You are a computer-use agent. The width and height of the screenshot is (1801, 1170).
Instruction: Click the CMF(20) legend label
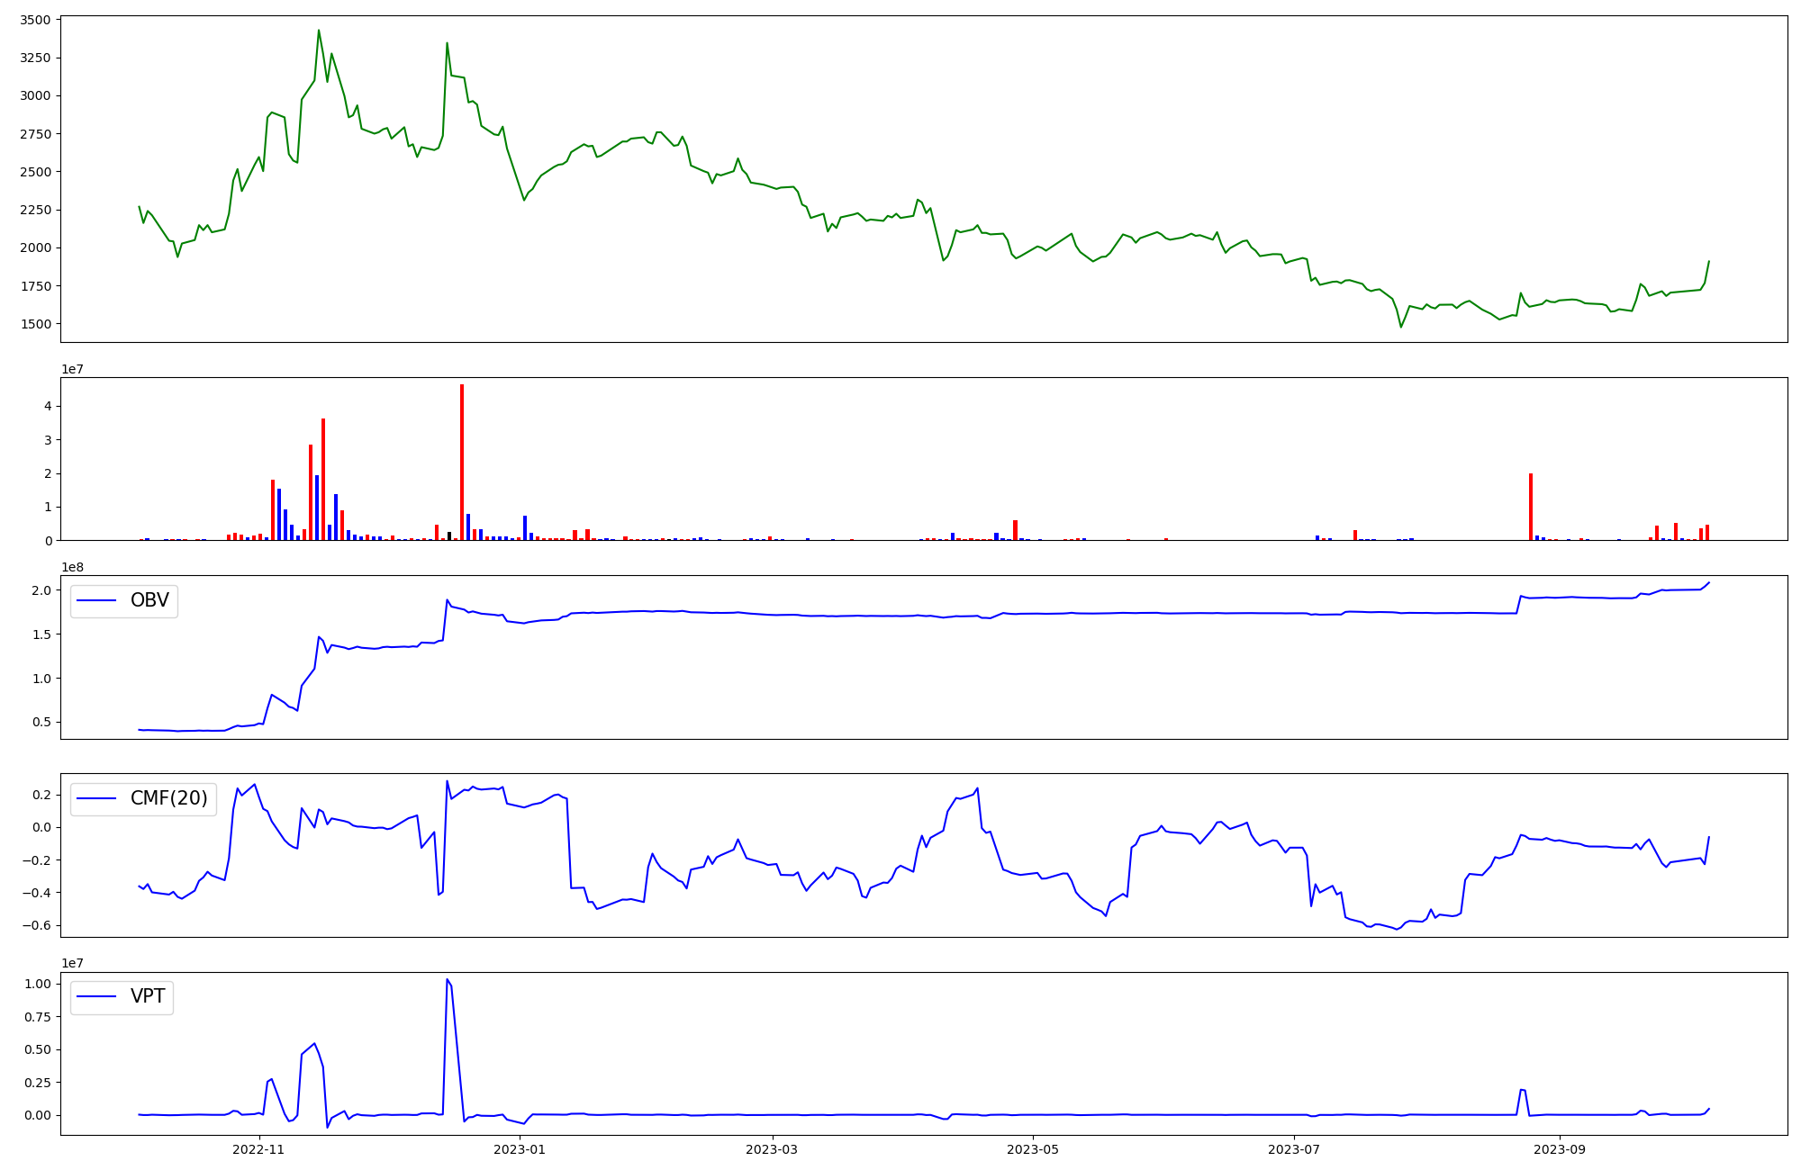pyautogui.click(x=168, y=798)
